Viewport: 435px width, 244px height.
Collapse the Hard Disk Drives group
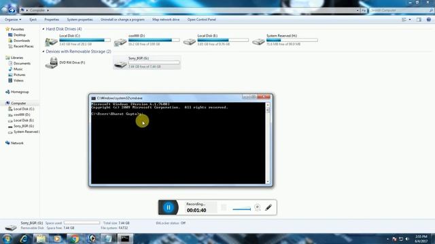pyautogui.click(x=43, y=28)
